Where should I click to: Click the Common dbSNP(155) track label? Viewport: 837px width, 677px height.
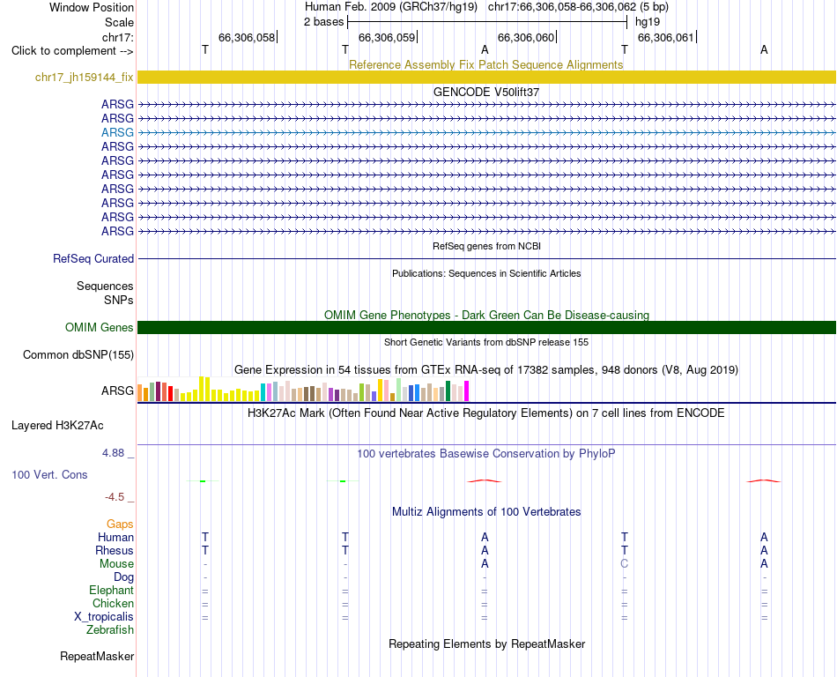coord(78,355)
